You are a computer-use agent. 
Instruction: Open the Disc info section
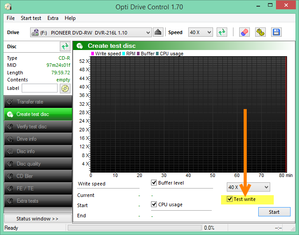pyautogui.click(x=38, y=151)
